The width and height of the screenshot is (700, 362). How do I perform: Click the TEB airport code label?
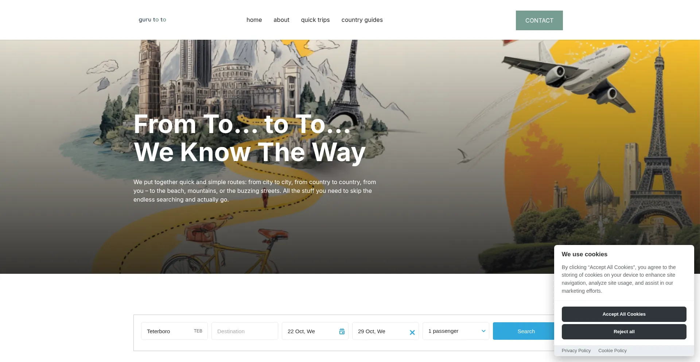(x=198, y=331)
